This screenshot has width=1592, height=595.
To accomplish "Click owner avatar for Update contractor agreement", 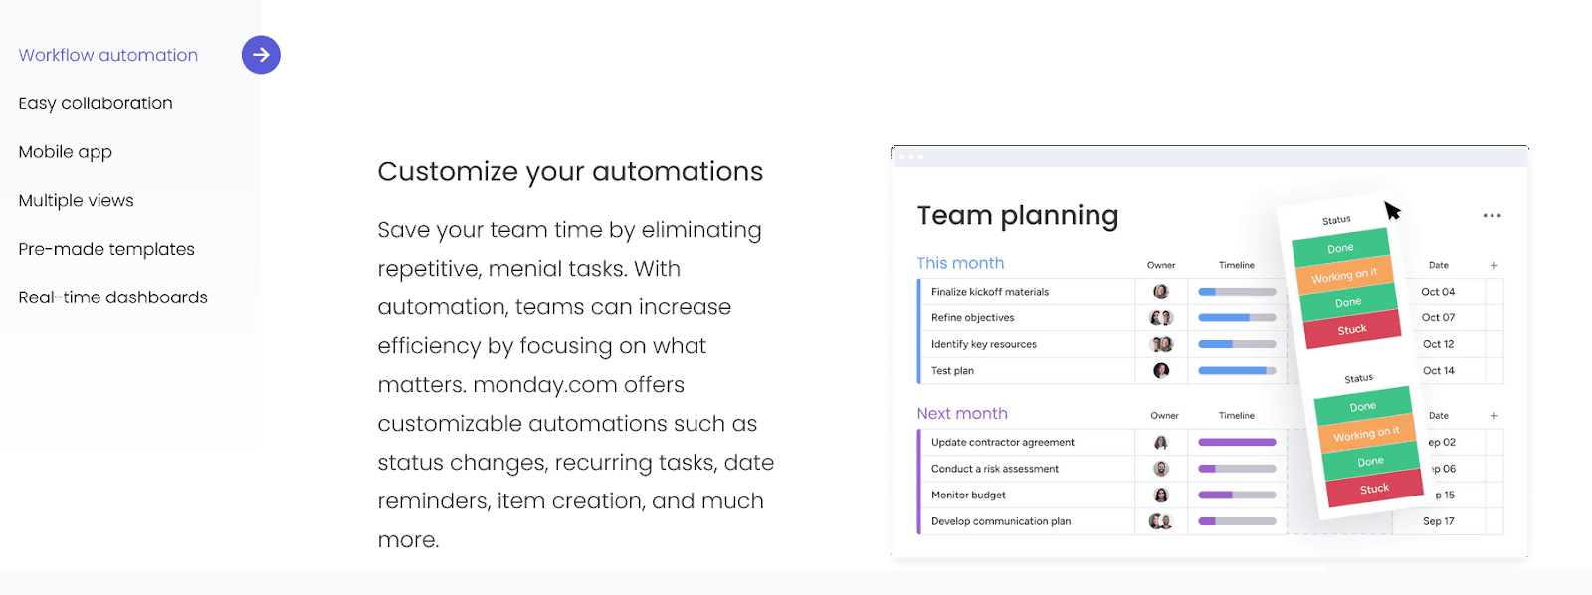I will (1160, 443).
